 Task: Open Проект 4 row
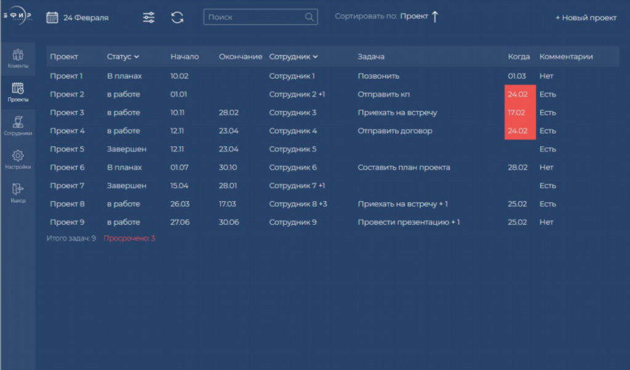[333, 131]
